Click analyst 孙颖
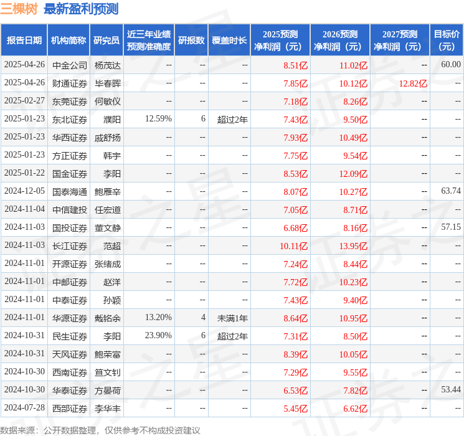Screen dimensions: 464x436 coord(112,300)
